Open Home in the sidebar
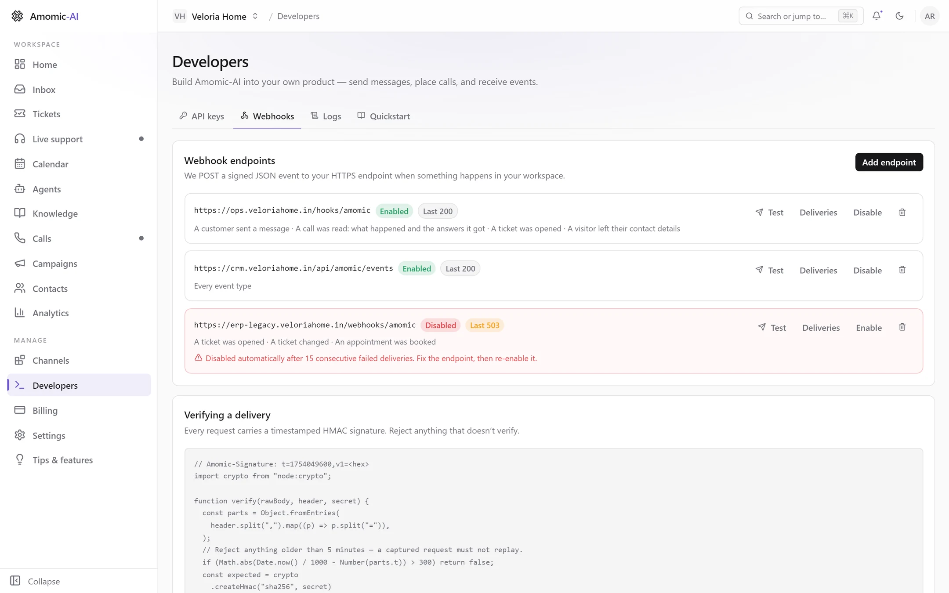 pos(79,65)
